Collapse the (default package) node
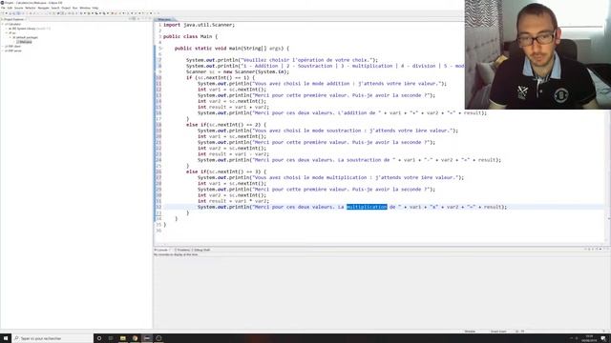Viewport: 611px width, 343px height. click(x=11, y=37)
